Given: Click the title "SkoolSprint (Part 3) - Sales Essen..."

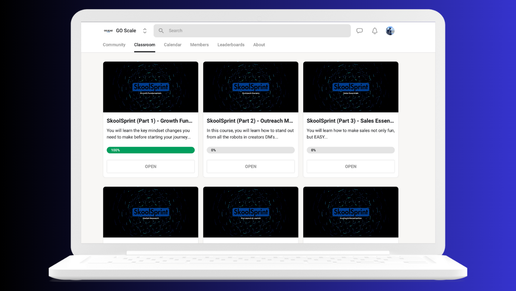Looking at the screenshot, I should pos(350,121).
